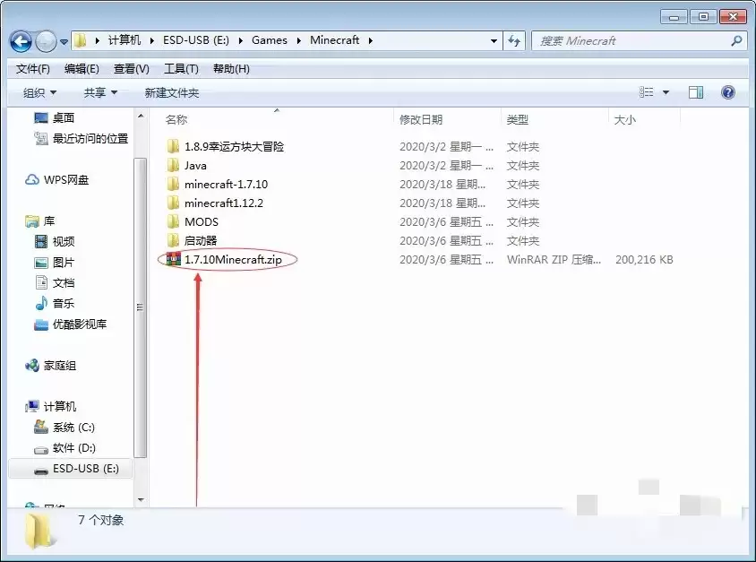The image size is (756, 562).
Task: Click the Back navigation arrow button
Action: click(21, 41)
